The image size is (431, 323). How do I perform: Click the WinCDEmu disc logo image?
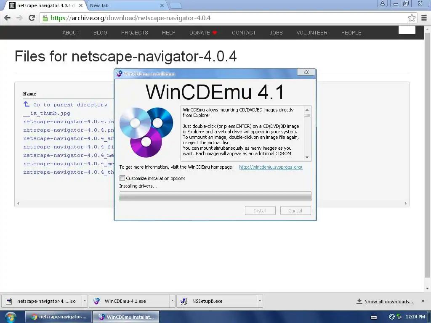tap(146, 132)
